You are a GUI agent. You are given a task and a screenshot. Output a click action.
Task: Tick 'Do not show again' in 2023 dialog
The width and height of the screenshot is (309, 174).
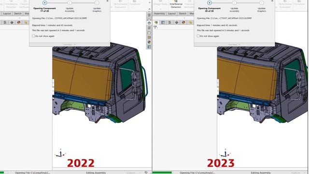pyautogui.click(x=198, y=36)
